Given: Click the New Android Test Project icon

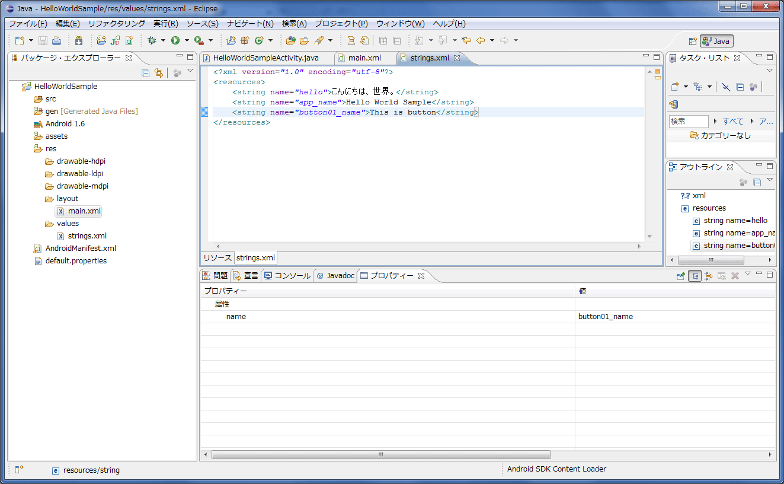Looking at the screenshot, I should click(115, 40).
